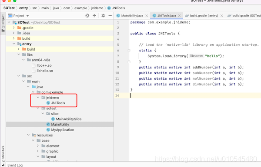This screenshot has width=261, height=167.
Task: Click line number 14 in gutter
Action: pos(117,95)
